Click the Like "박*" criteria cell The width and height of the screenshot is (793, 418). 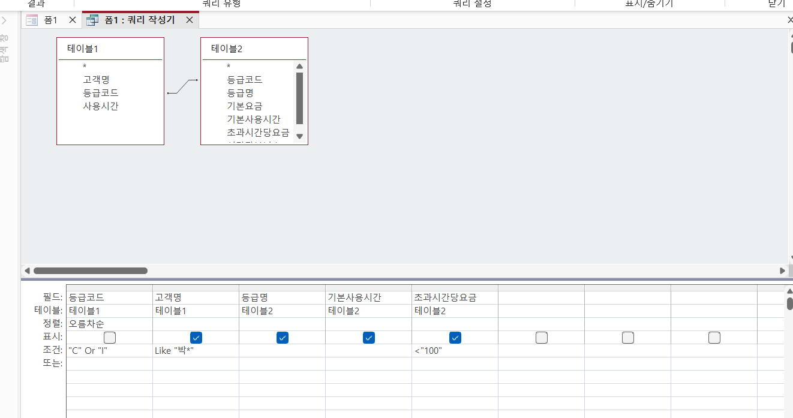tap(196, 351)
